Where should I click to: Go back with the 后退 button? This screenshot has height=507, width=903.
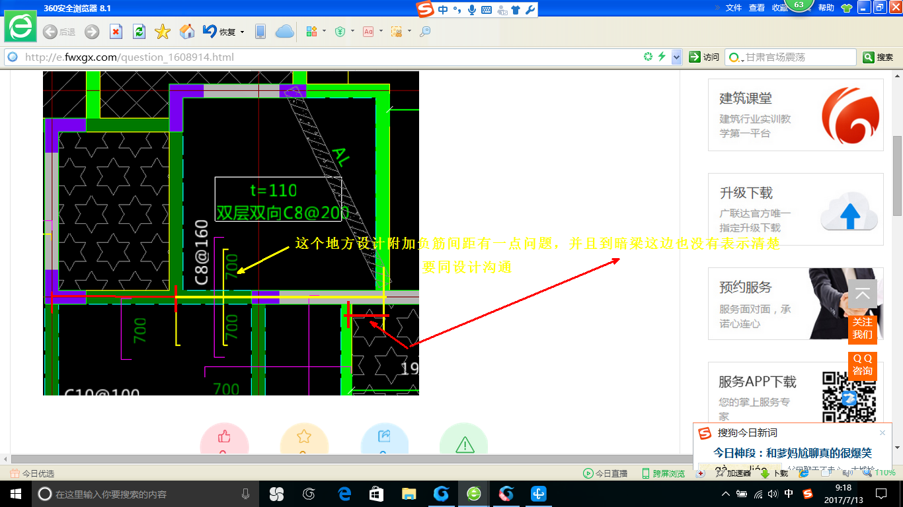coord(59,32)
